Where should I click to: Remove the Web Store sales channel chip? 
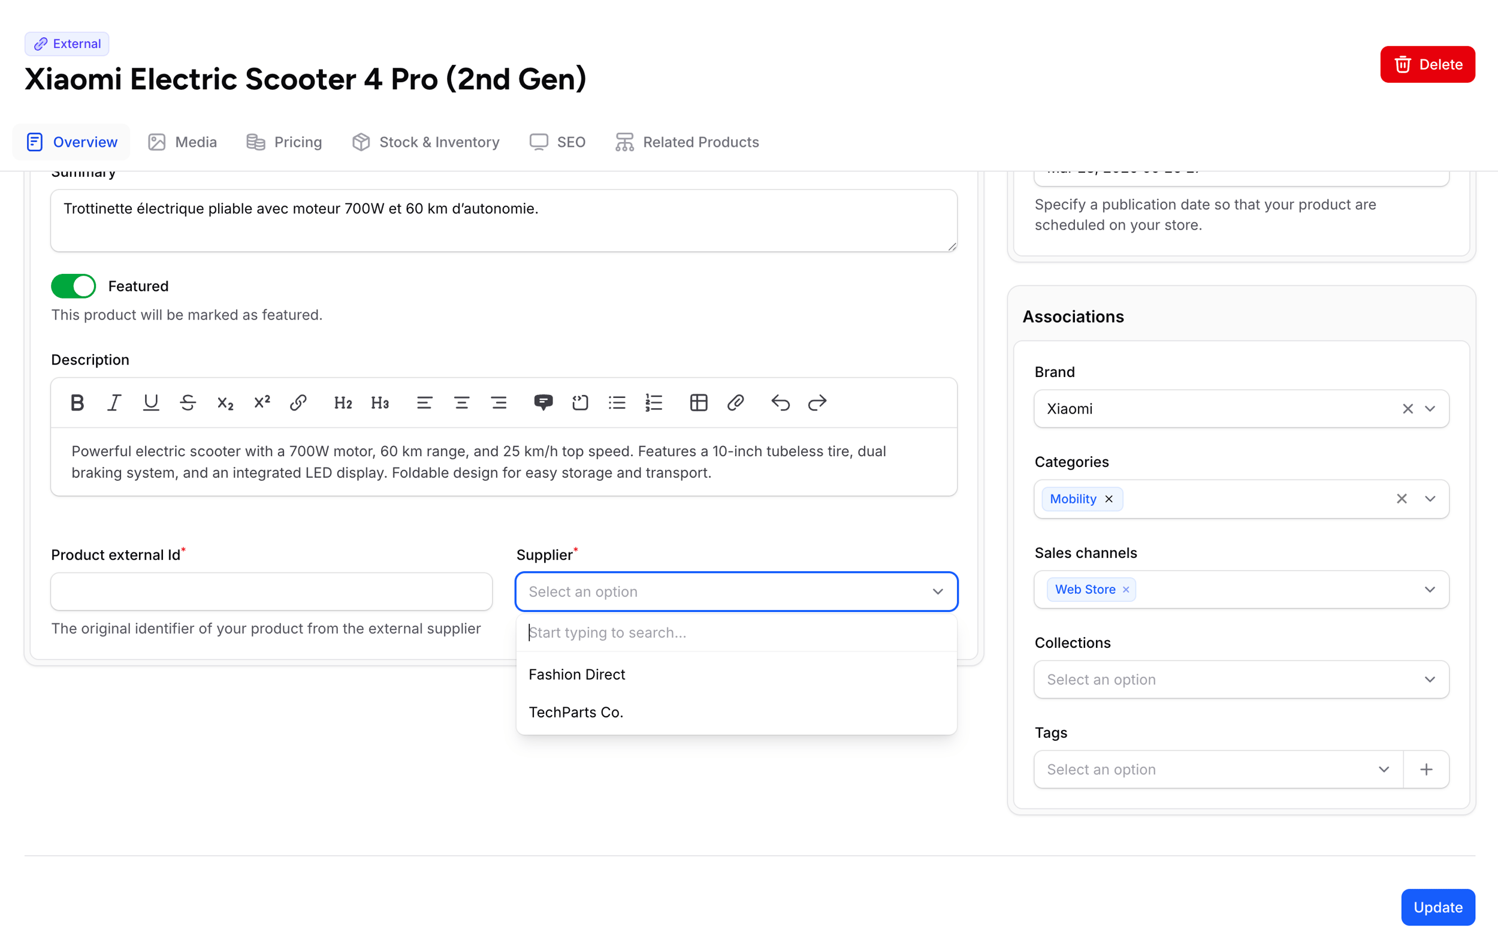click(x=1126, y=589)
